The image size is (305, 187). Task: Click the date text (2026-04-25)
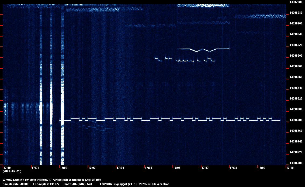click(x=12, y=171)
